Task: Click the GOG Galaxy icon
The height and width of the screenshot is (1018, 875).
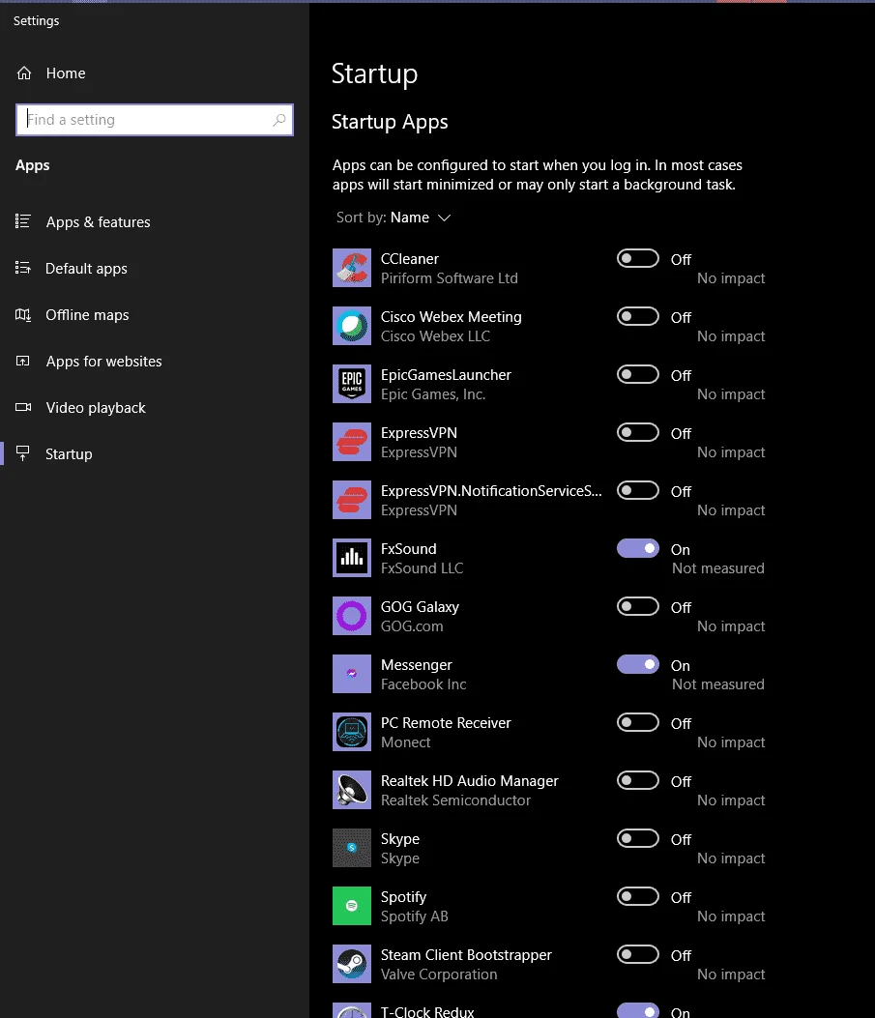Action: click(x=352, y=616)
